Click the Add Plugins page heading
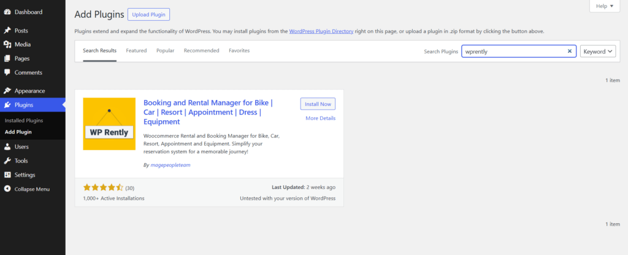The height and width of the screenshot is (255, 628). click(x=99, y=15)
